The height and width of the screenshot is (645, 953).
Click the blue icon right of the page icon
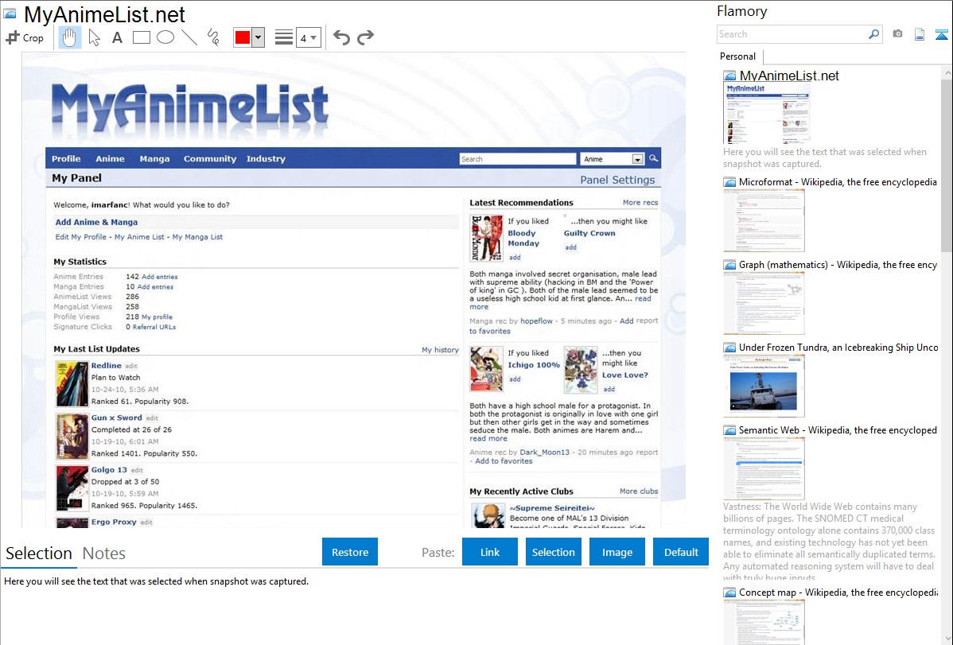pos(941,34)
